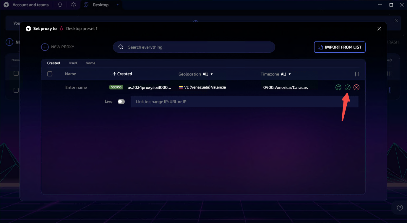
Task: Check the select-all checkbox in table header
Action: 50,74
